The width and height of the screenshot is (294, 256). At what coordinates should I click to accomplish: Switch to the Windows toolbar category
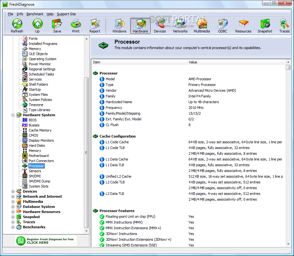point(119,25)
